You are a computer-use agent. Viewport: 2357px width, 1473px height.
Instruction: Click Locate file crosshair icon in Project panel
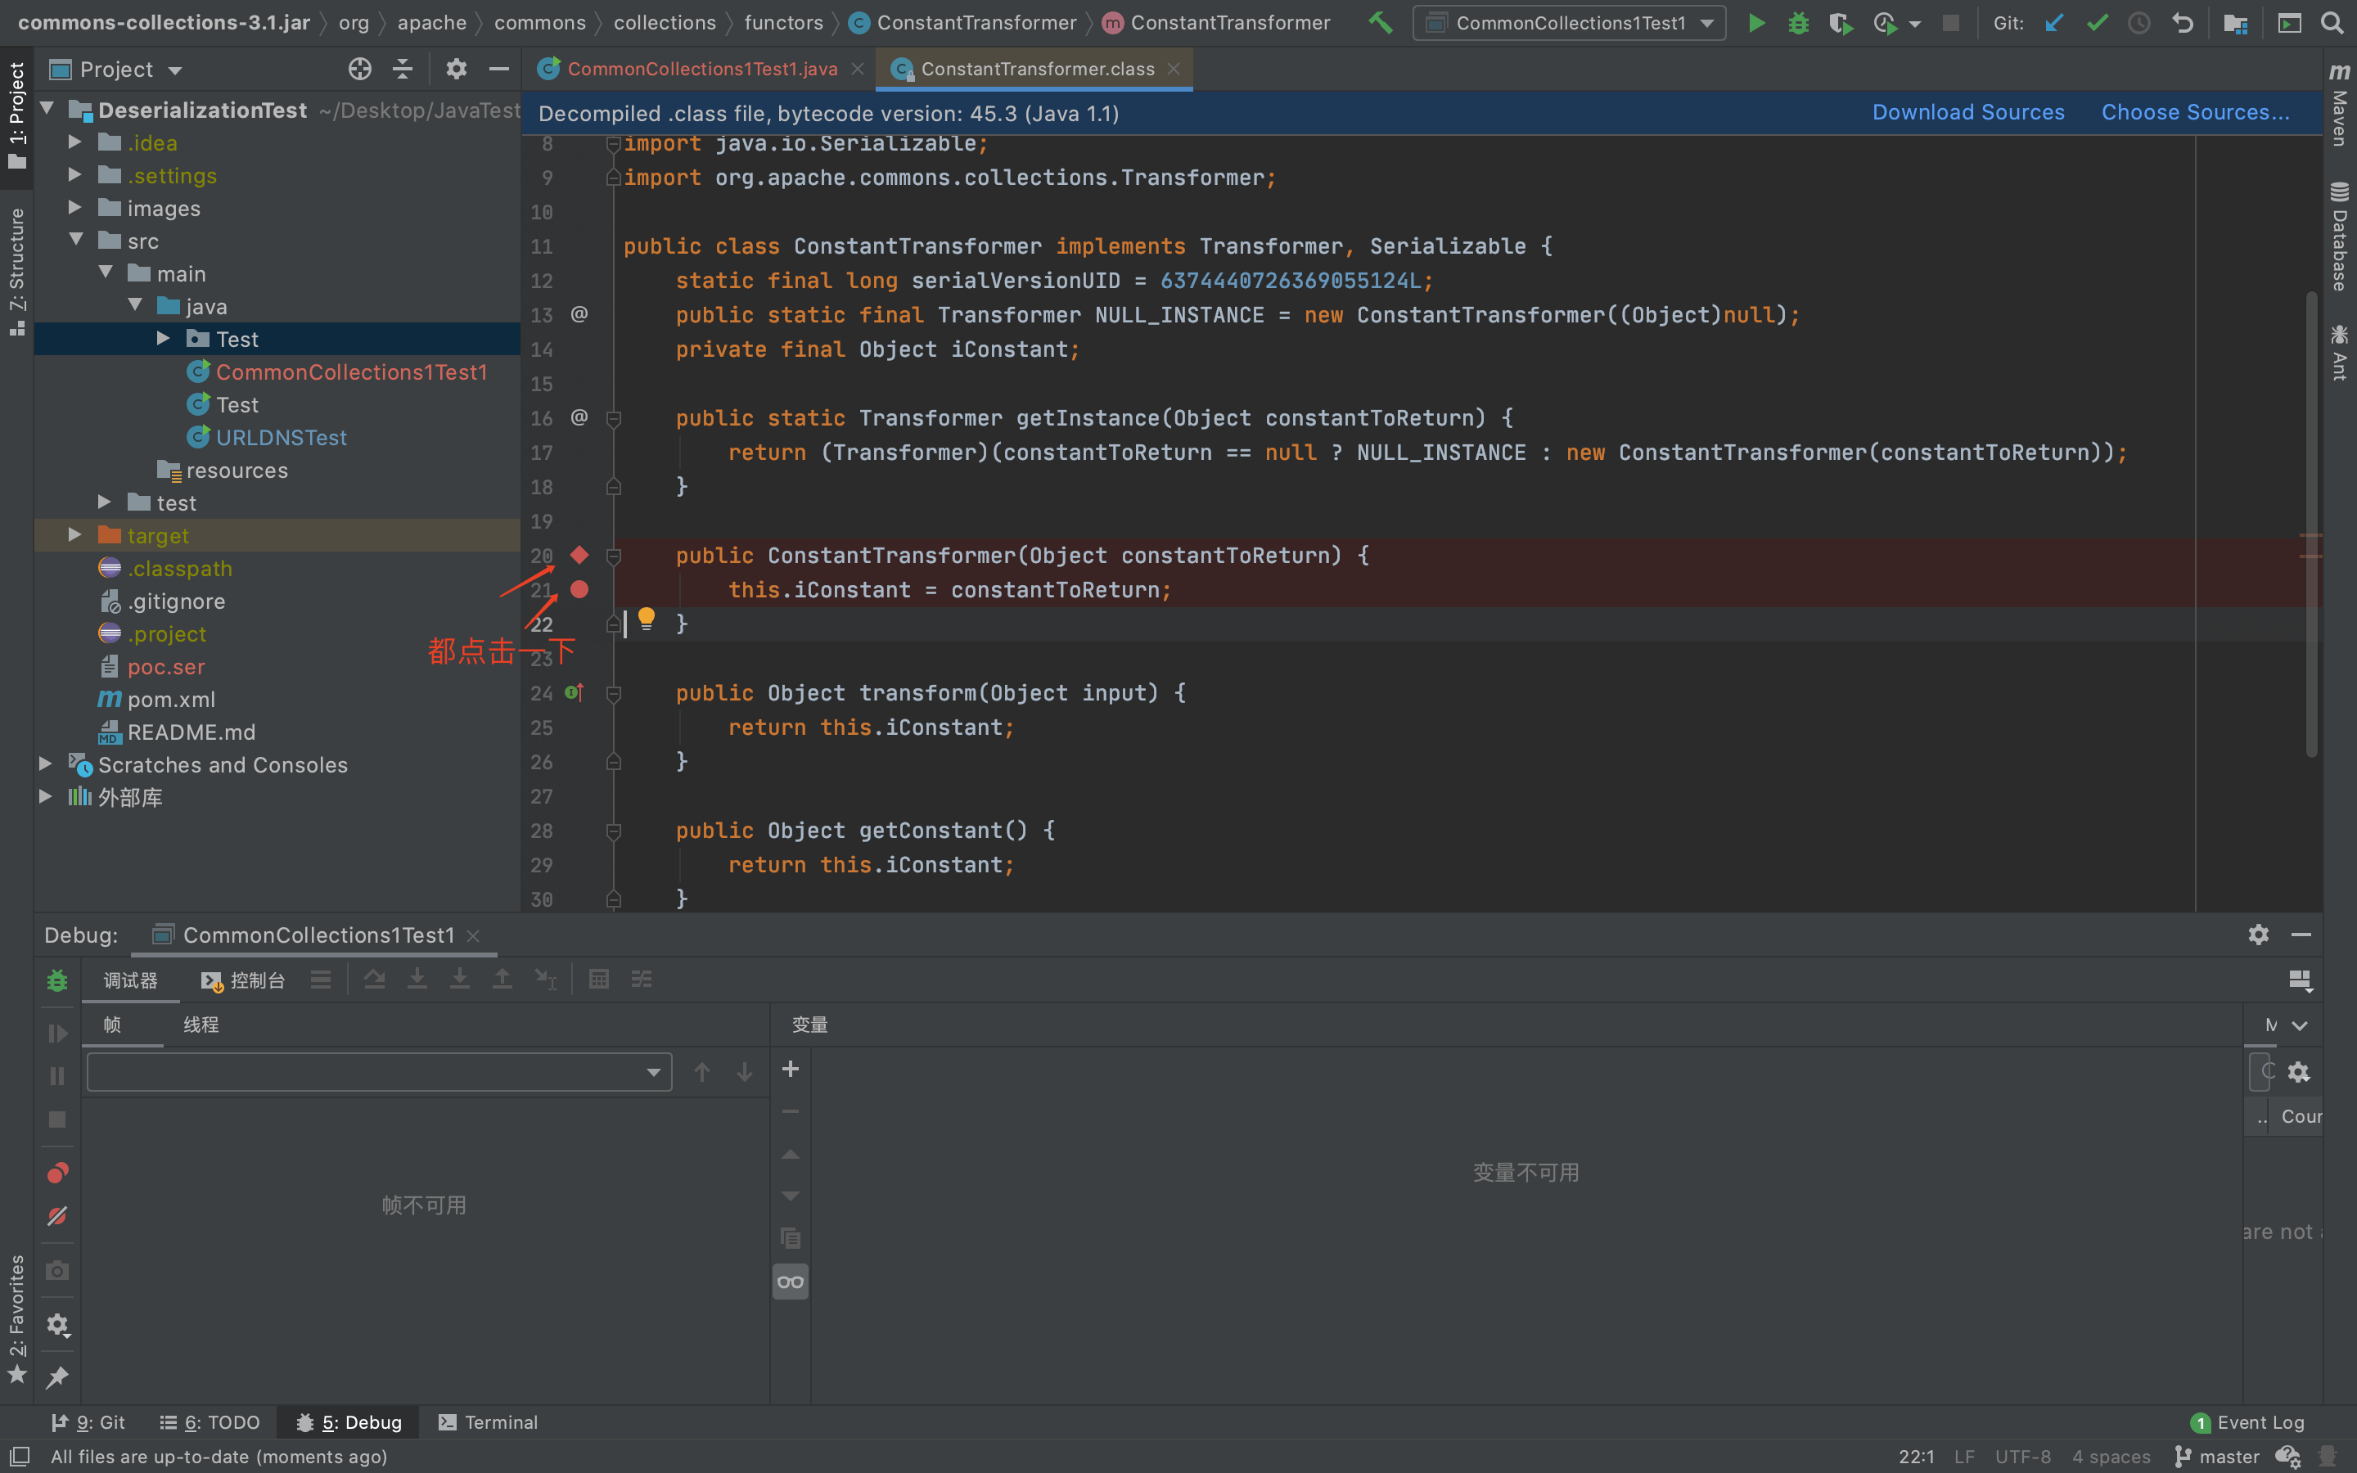tap(359, 70)
